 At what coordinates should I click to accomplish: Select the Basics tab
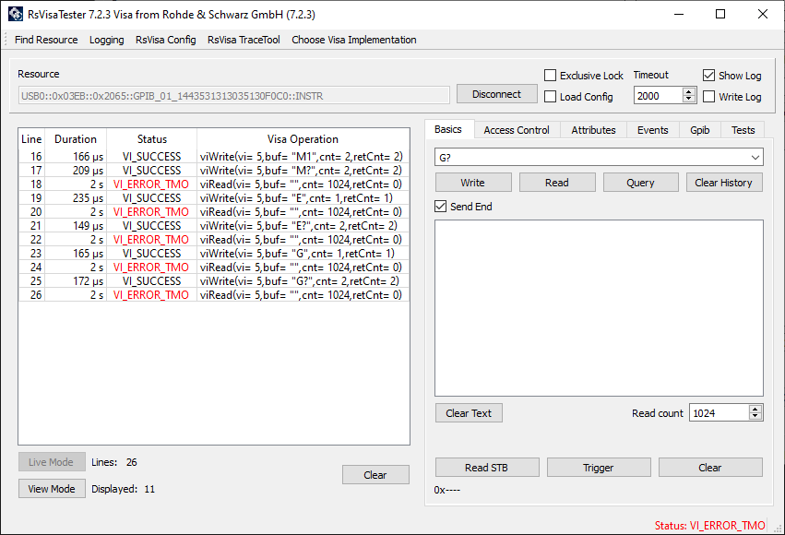[448, 129]
